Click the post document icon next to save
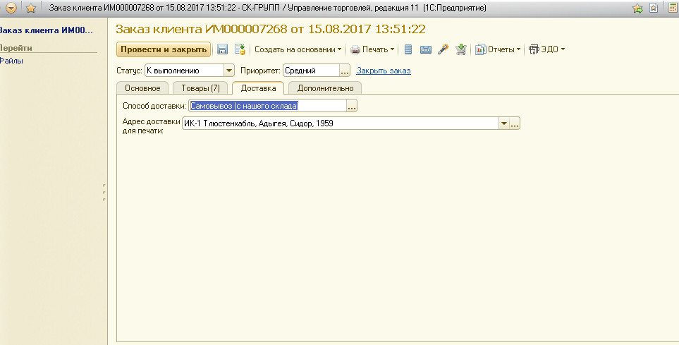The height and width of the screenshot is (345, 679). [x=240, y=49]
